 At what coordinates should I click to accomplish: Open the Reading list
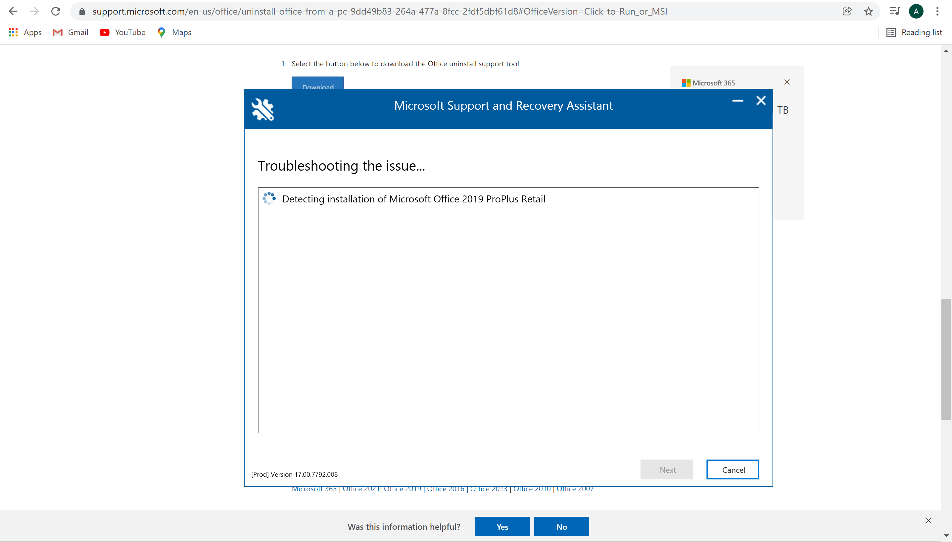pos(914,32)
